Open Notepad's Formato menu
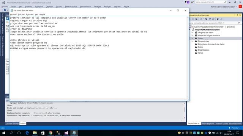This screenshot has height=136, width=243. tap(30, 14)
